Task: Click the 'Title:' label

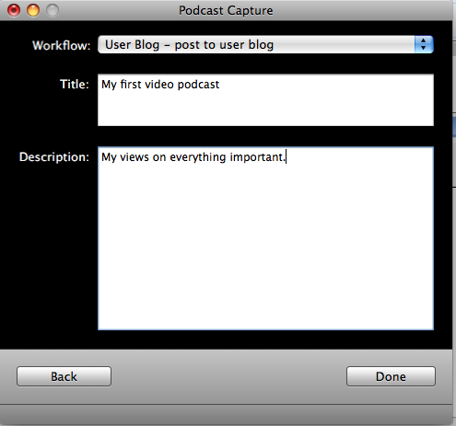Action: [x=75, y=84]
